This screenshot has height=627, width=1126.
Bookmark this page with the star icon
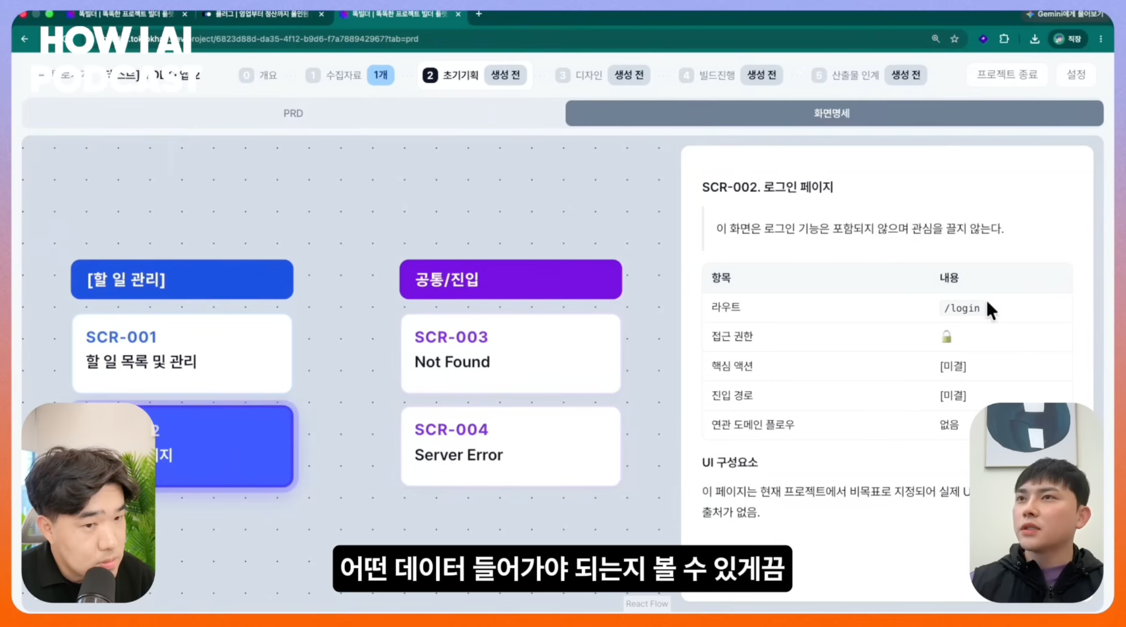tap(955, 39)
